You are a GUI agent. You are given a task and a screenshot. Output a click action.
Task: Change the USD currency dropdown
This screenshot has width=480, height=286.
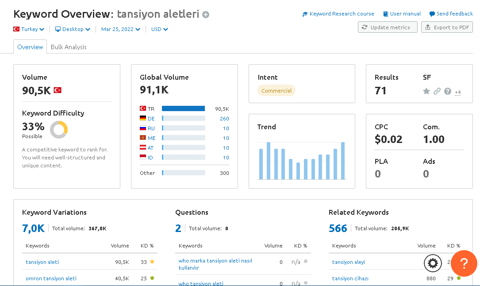click(x=160, y=29)
